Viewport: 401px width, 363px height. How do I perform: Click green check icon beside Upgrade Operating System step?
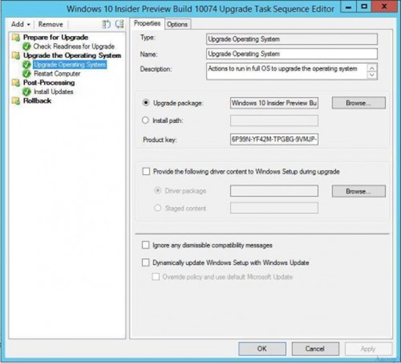coord(26,65)
